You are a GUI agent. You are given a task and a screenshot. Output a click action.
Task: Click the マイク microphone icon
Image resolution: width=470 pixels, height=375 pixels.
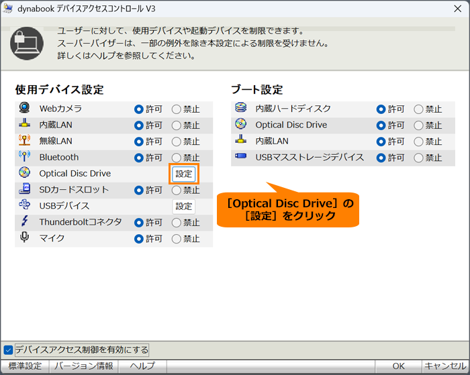pyautogui.click(x=24, y=237)
